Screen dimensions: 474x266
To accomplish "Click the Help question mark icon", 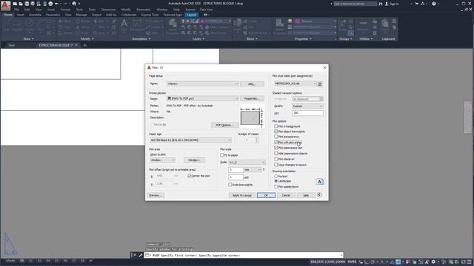I will pyautogui.click(x=434, y=4).
